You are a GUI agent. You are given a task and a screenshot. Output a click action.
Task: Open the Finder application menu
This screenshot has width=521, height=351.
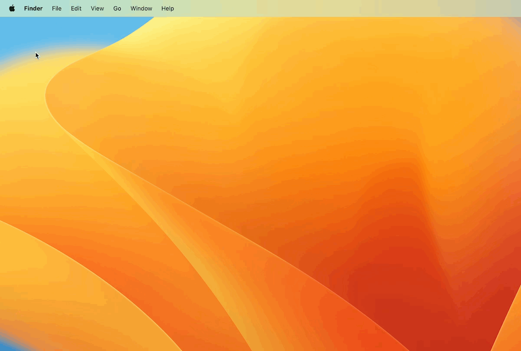(x=33, y=8)
